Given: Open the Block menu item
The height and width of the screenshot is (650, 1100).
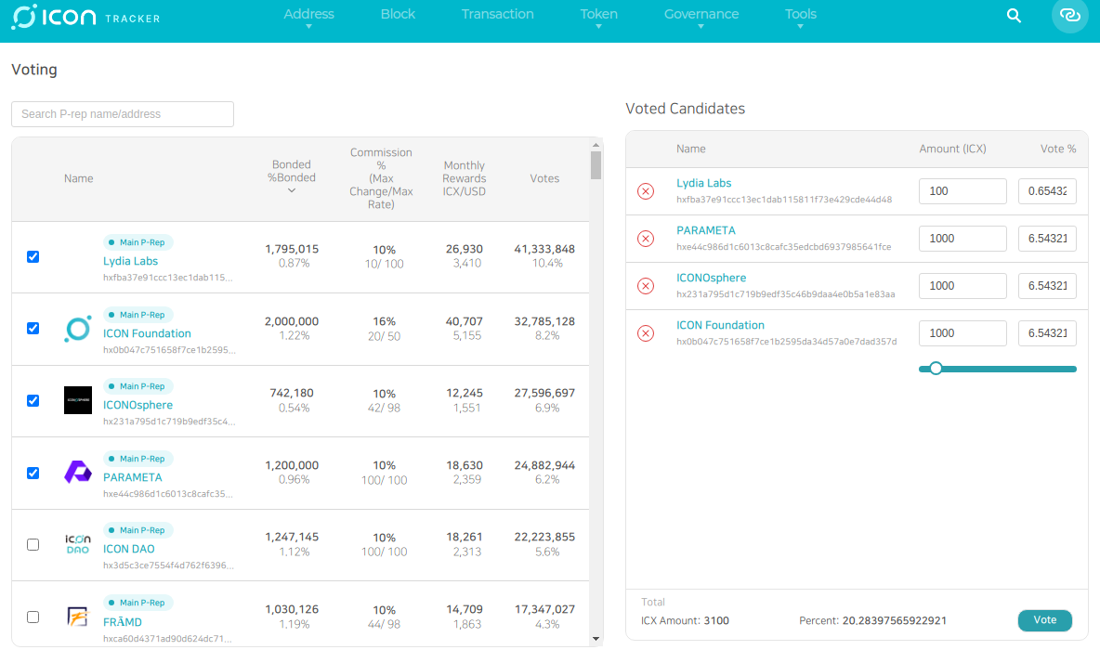Looking at the screenshot, I should point(398,14).
